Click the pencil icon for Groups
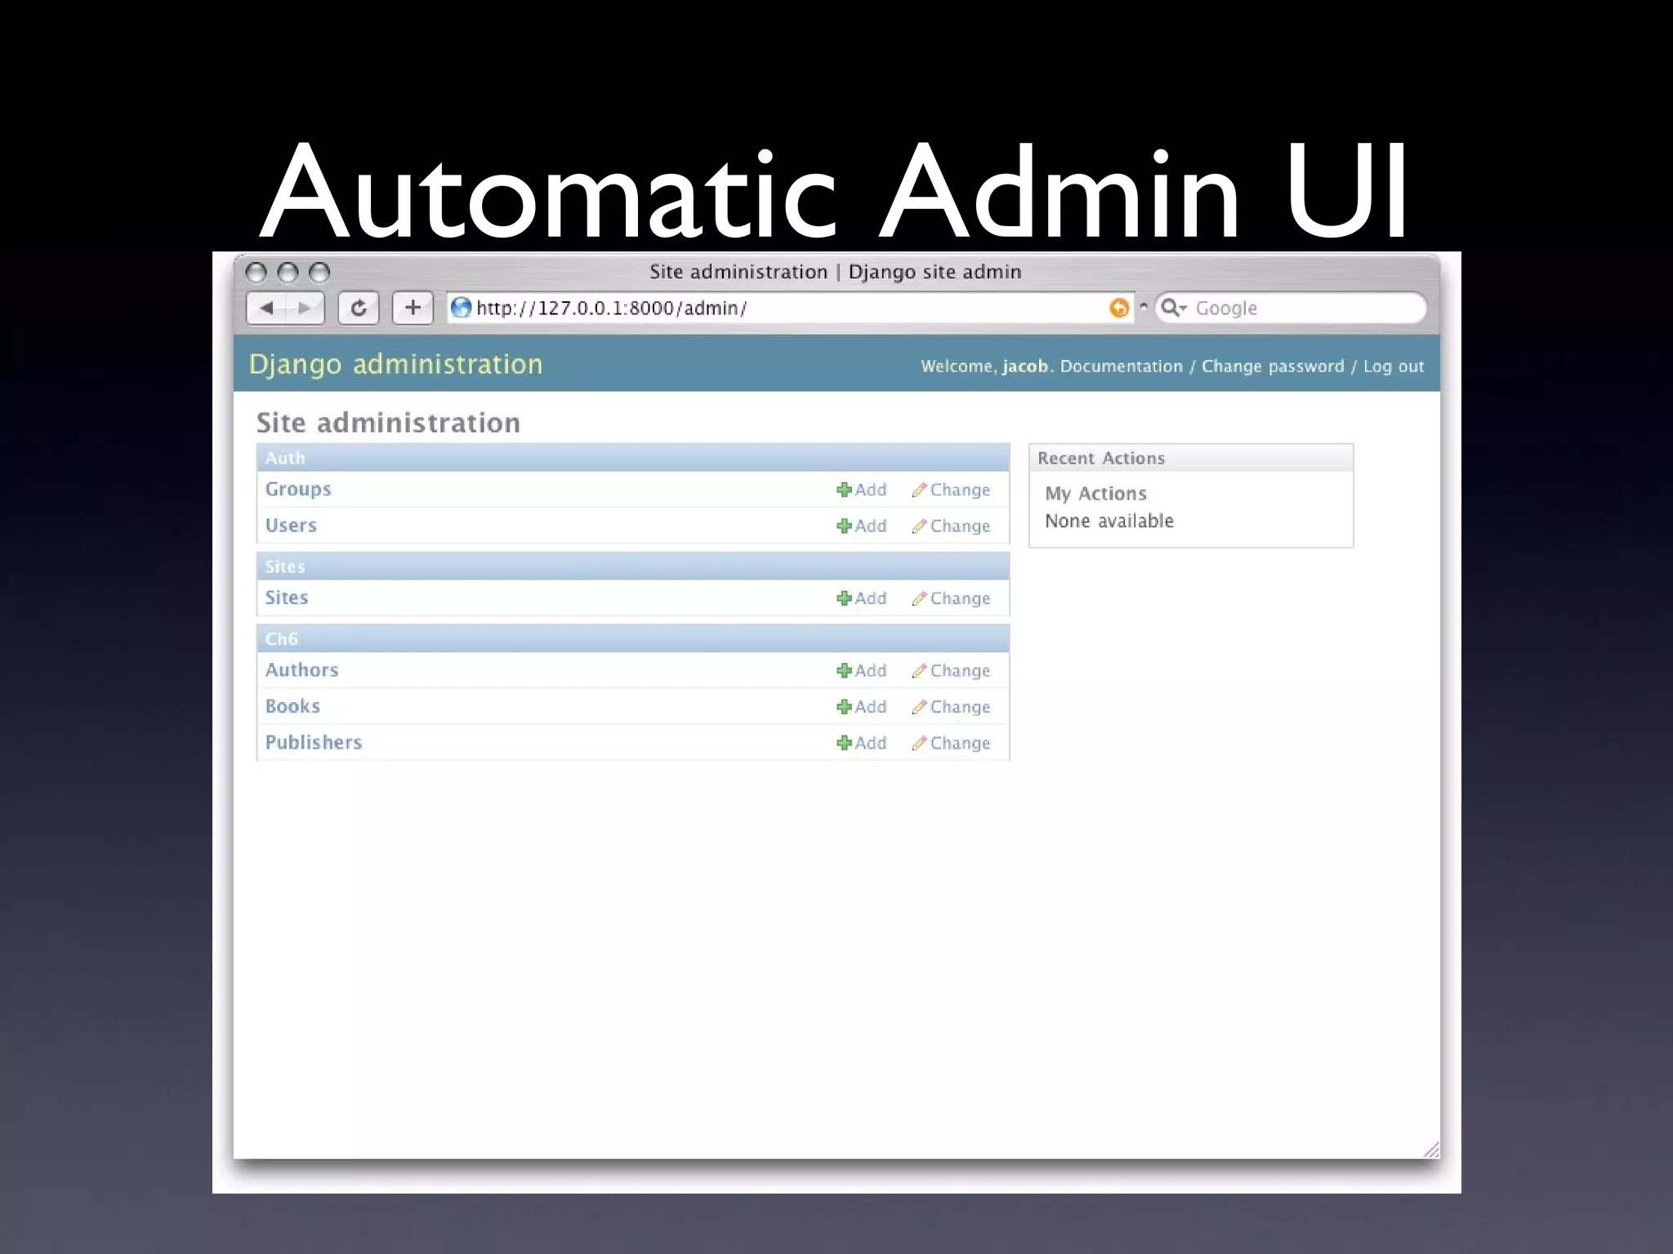The height and width of the screenshot is (1254, 1673). [x=919, y=490]
